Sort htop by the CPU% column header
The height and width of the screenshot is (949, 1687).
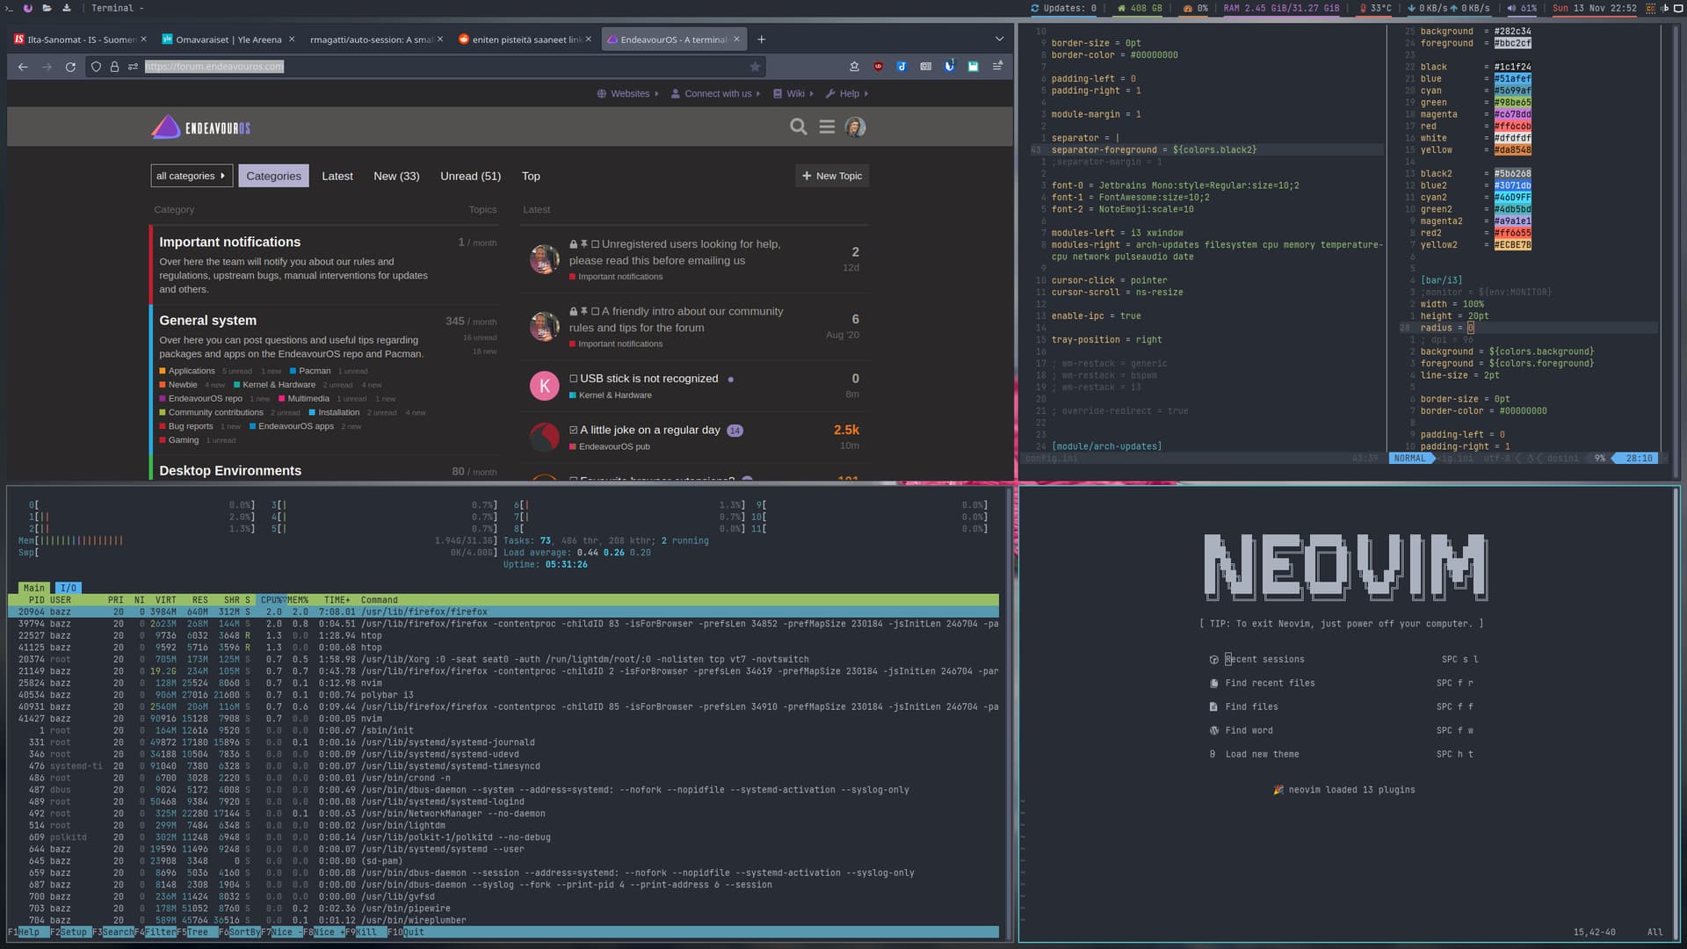point(272,600)
